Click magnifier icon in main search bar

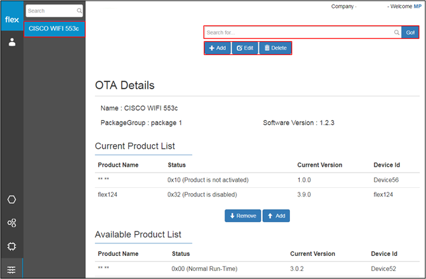coord(397,32)
